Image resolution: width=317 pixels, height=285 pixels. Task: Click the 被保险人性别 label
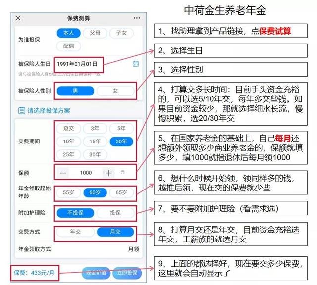(34, 91)
